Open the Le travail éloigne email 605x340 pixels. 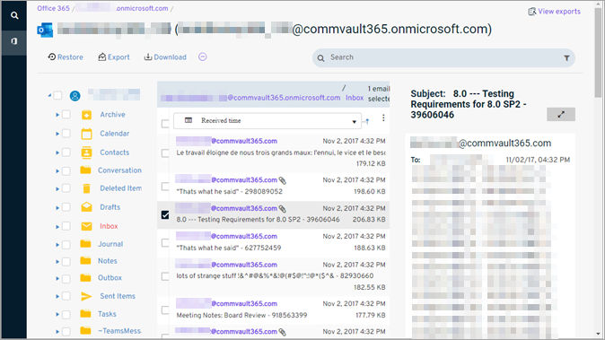click(280, 153)
